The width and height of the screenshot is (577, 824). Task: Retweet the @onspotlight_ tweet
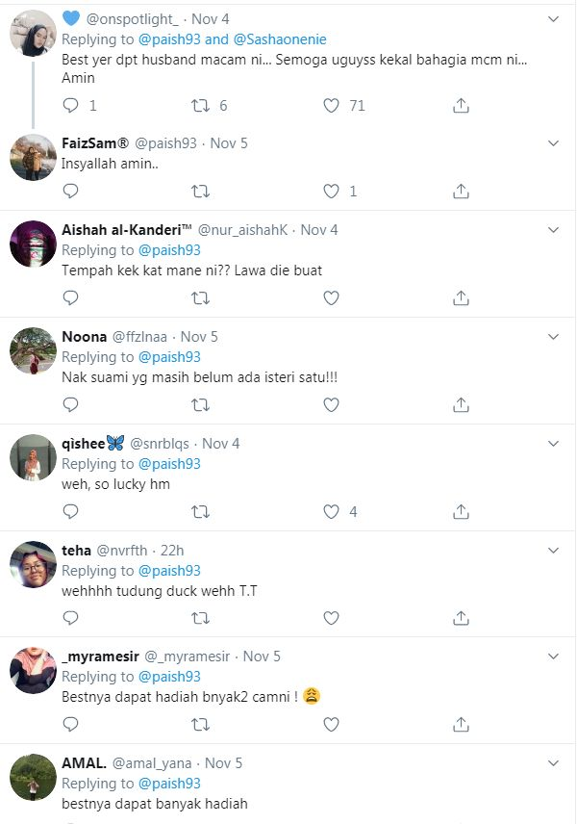201,106
